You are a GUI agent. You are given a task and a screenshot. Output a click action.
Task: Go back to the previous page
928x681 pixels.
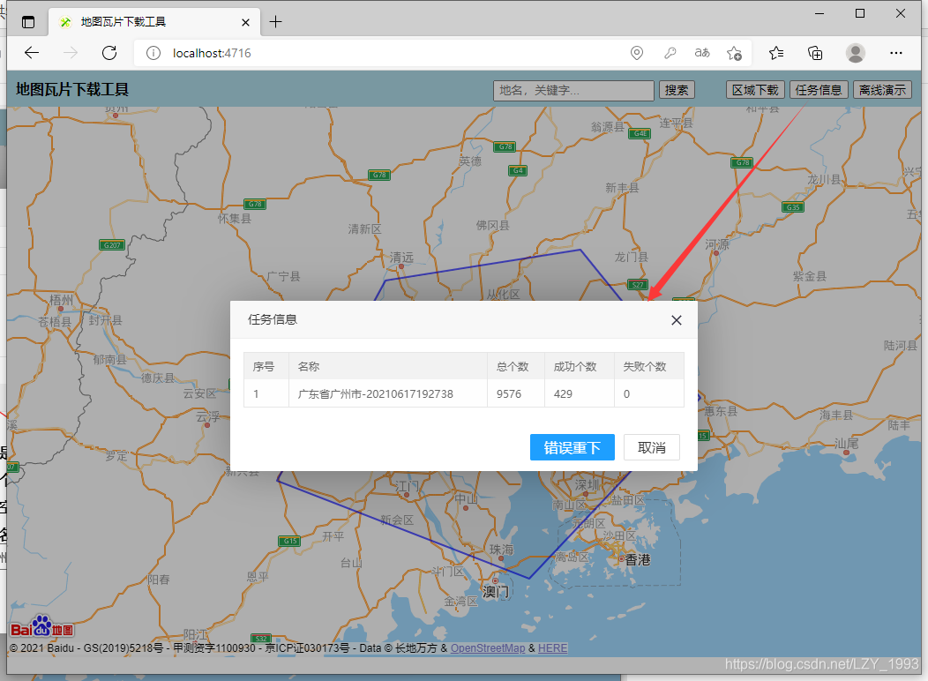pyautogui.click(x=32, y=53)
